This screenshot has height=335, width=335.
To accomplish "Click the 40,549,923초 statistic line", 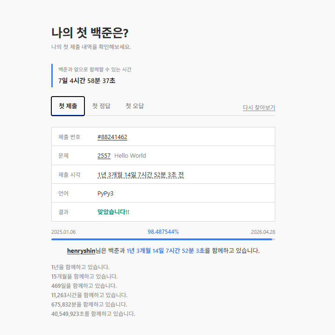I will point(93,314).
